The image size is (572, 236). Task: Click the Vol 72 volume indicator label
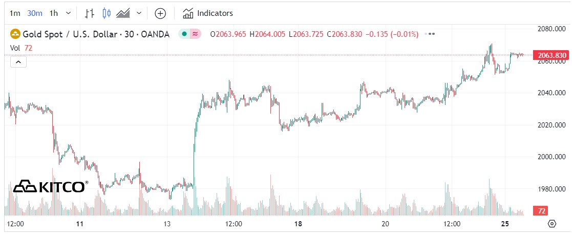(x=22, y=48)
